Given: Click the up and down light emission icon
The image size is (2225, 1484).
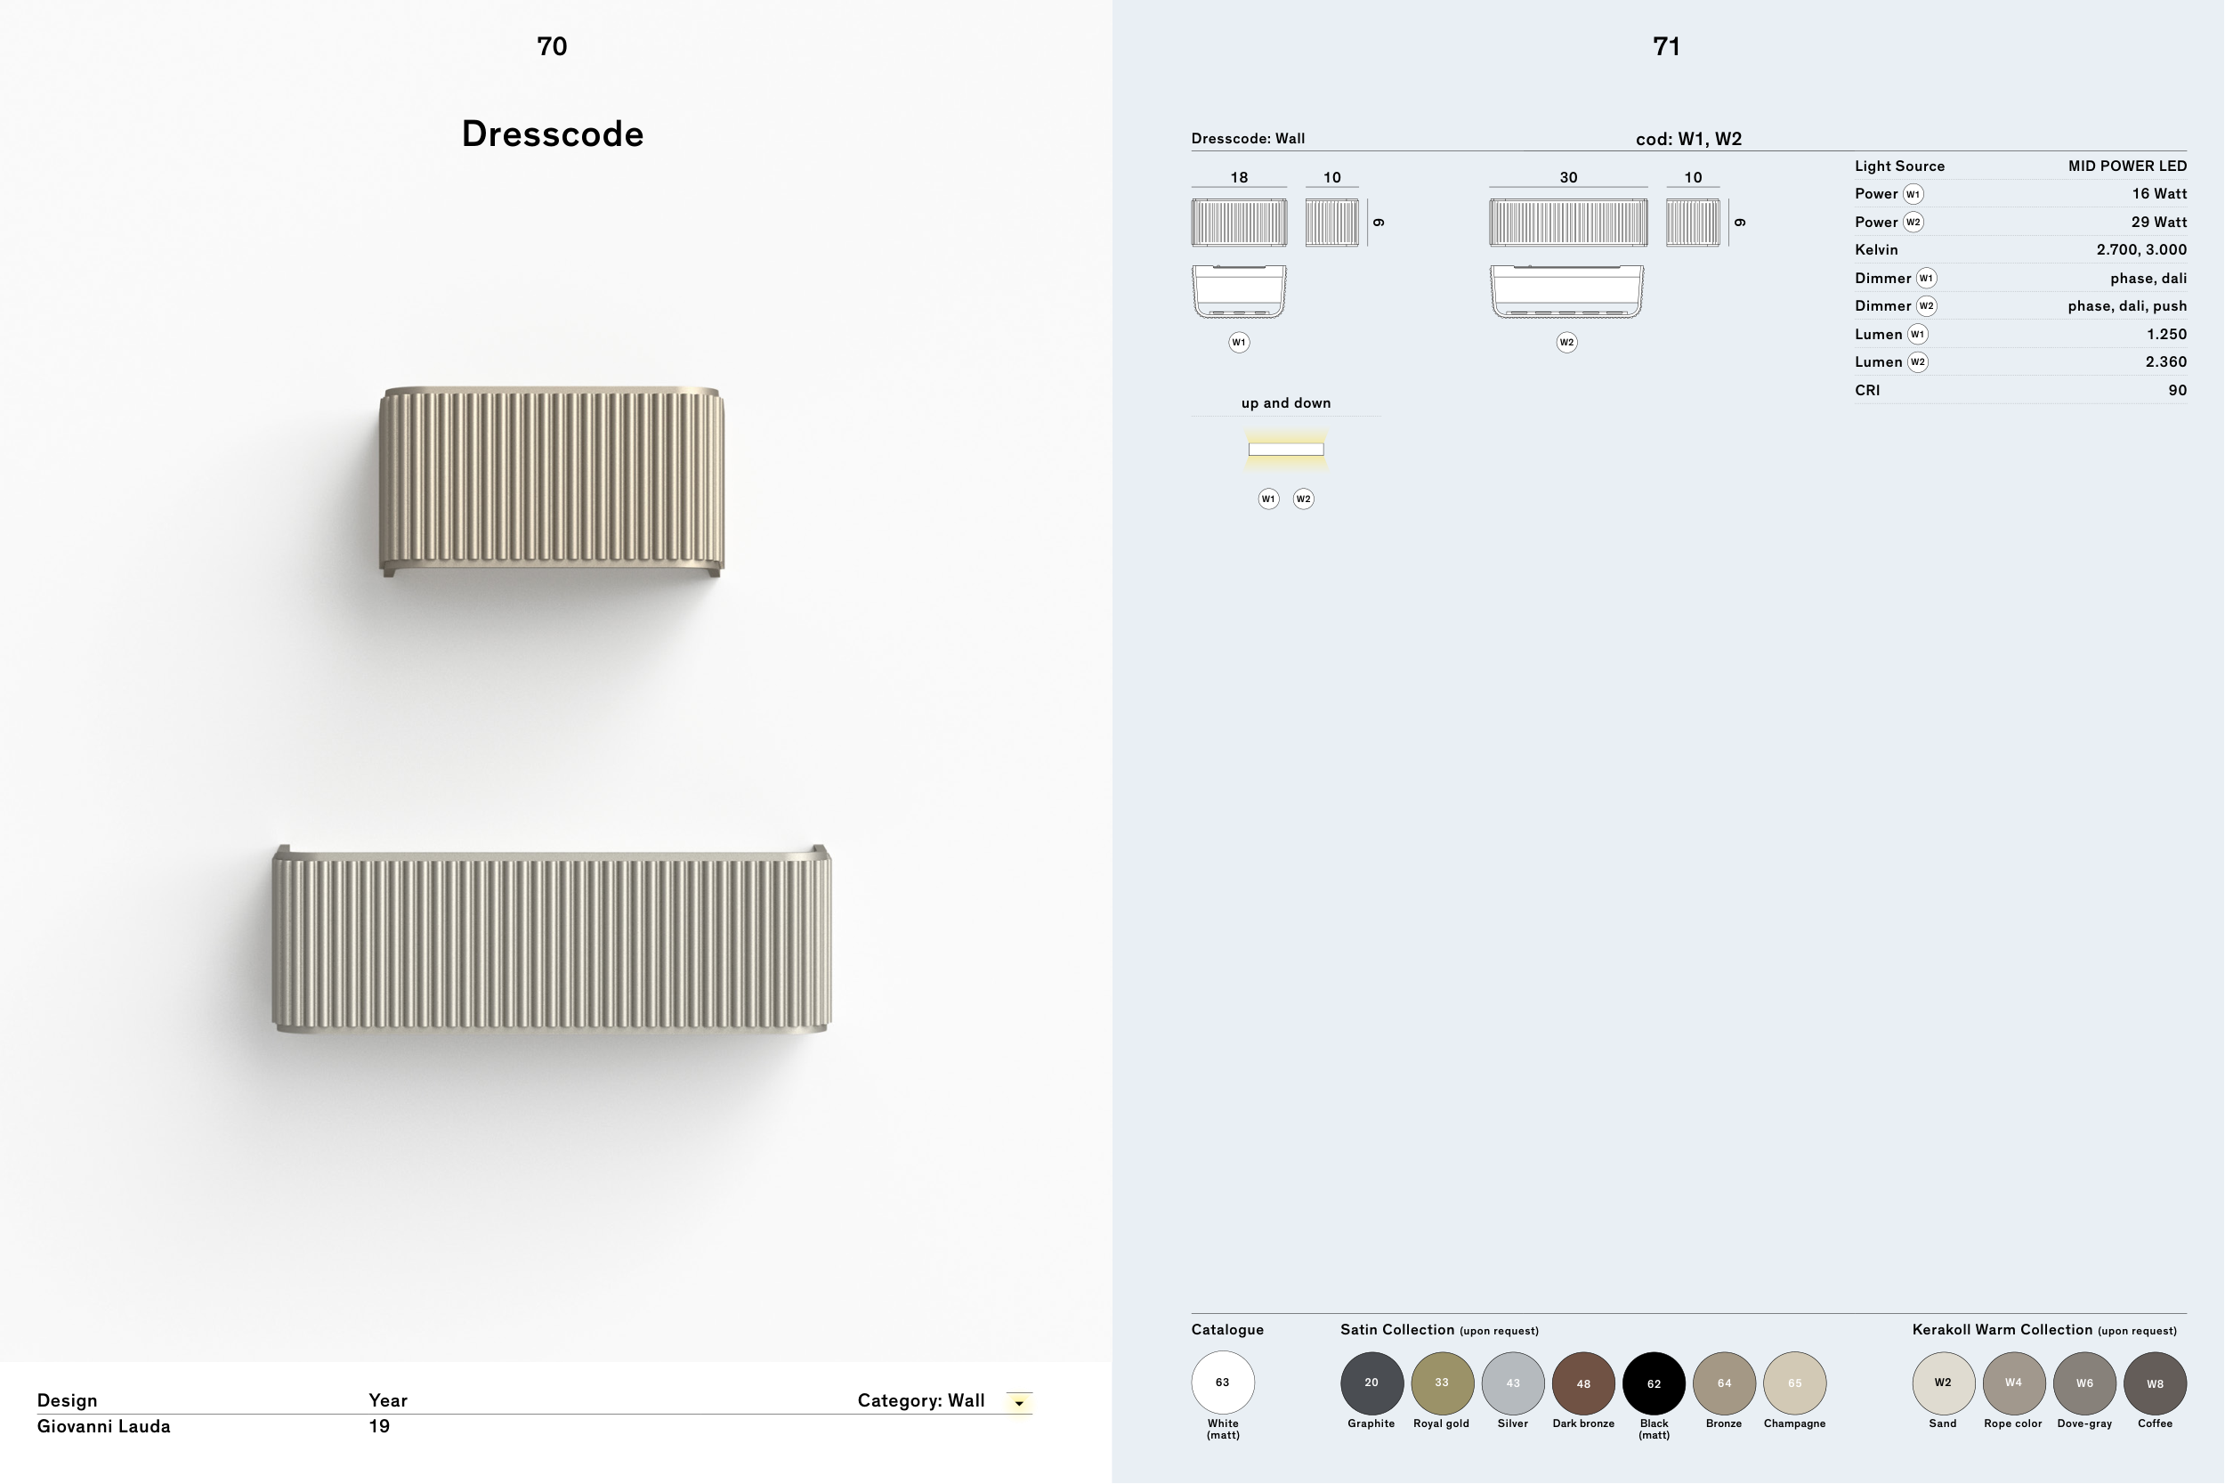Looking at the screenshot, I should [x=1286, y=450].
